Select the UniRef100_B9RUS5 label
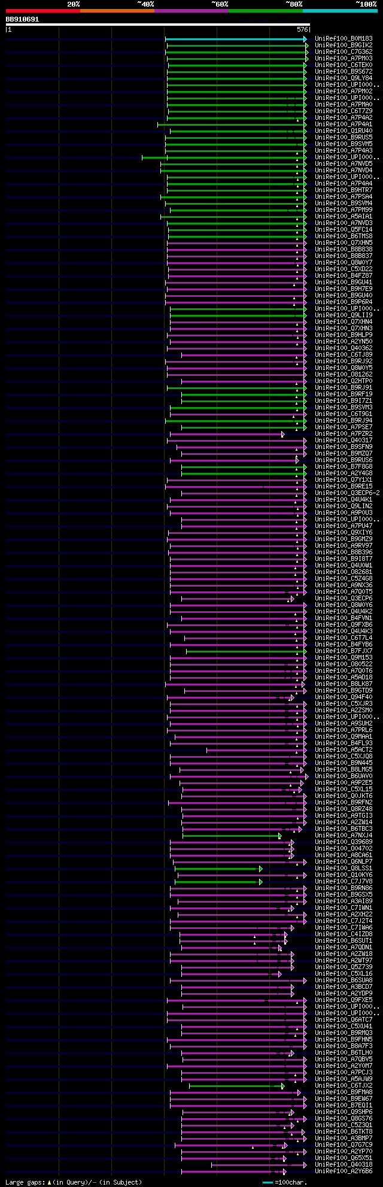Screen dimensions: 383x1187 click(344, 138)
